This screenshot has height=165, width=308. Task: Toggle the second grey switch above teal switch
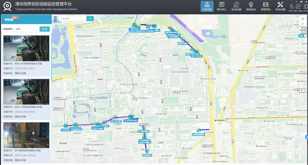pyautogui.click(x=302, y=32)
